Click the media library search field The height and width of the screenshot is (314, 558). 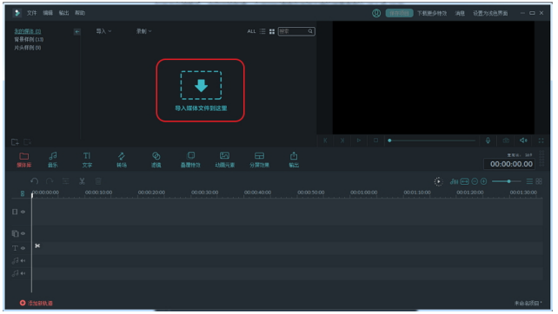point(296,31)
